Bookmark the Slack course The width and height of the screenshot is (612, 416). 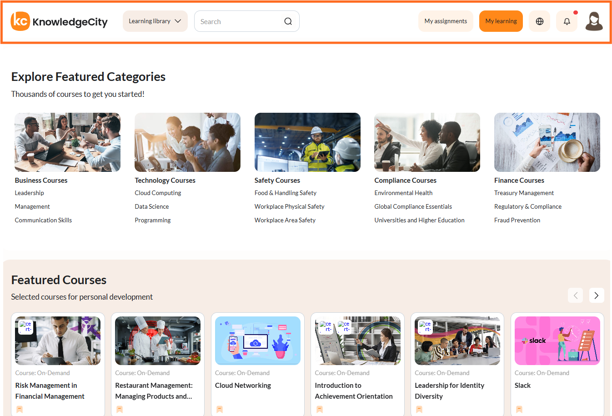519,409
